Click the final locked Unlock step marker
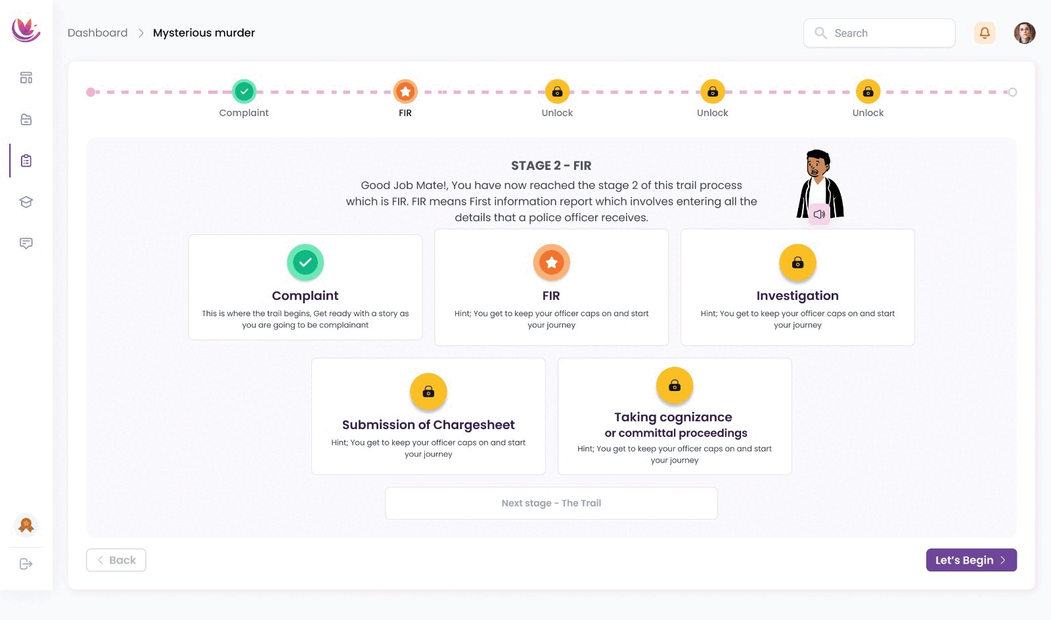The height and width of the screenshot is (620, 1051). point(868,92)
